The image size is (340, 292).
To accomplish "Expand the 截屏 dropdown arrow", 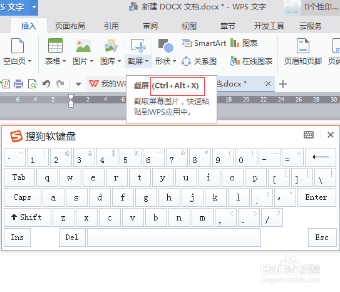I will coord(147,61).
